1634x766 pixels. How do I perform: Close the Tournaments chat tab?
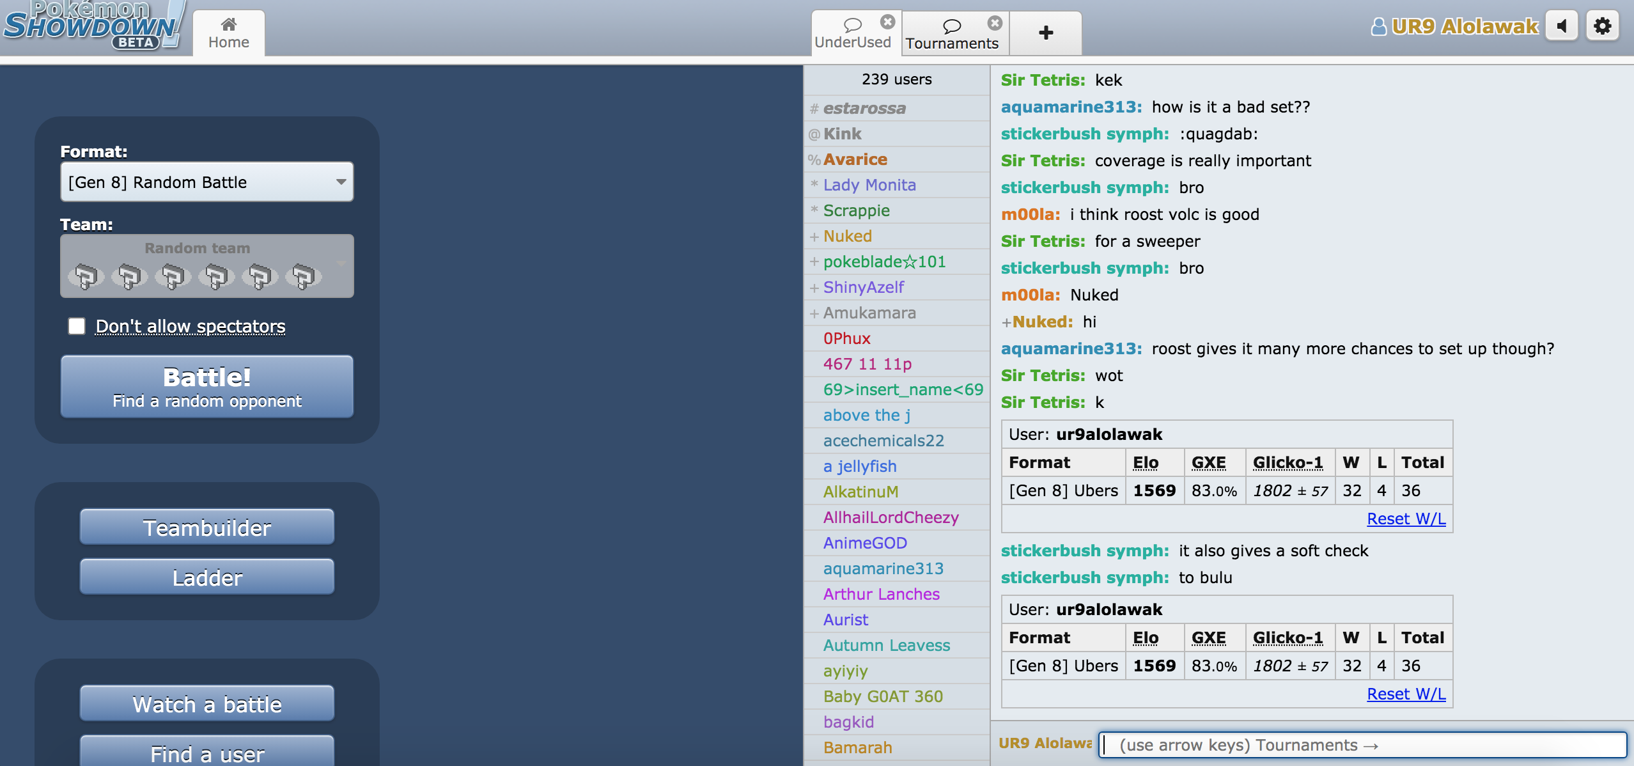point(995,23)
